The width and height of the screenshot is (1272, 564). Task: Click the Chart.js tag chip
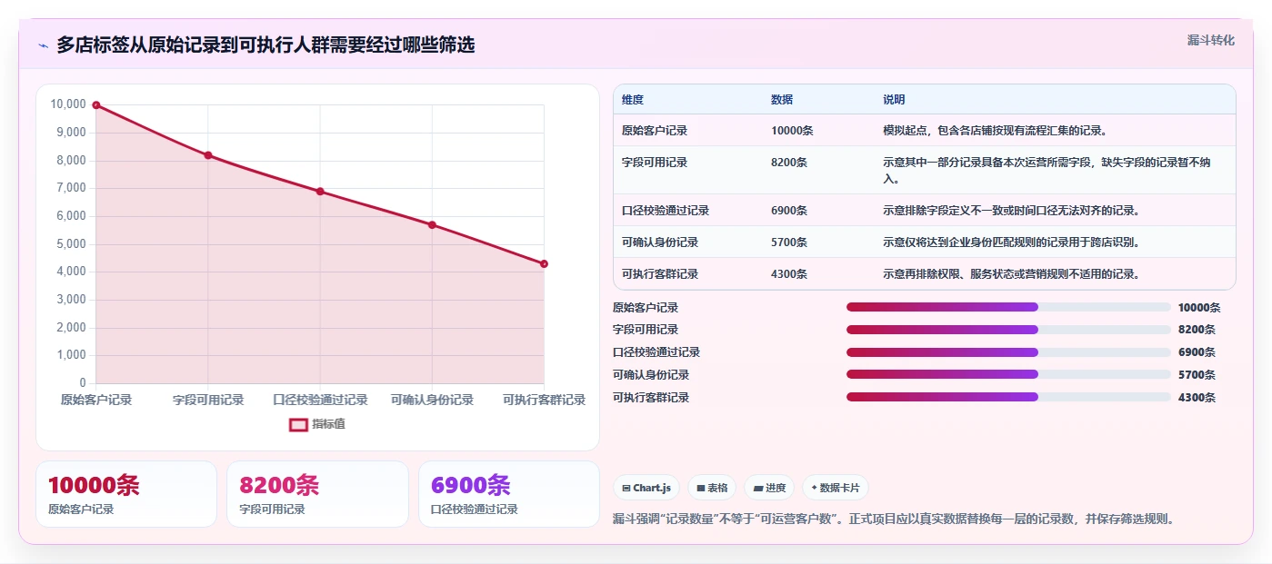646,488
